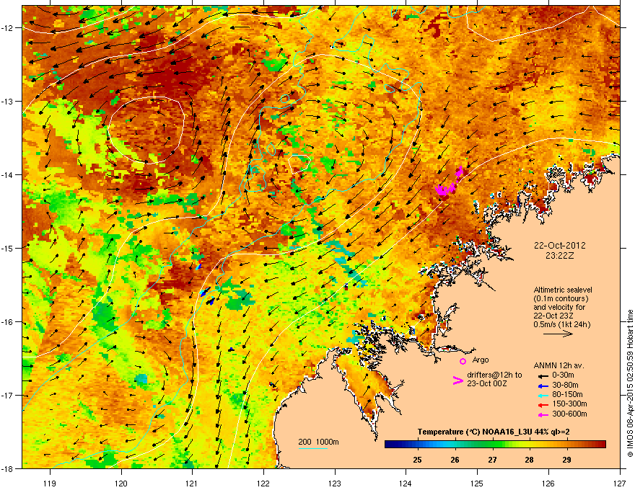The image size is (635, 490).
Task: Click the longitude axis label 124
Action: [406, 483]
